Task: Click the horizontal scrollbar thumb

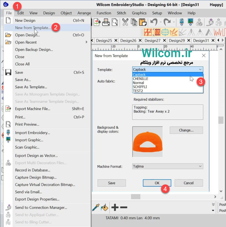Action: 136,197
